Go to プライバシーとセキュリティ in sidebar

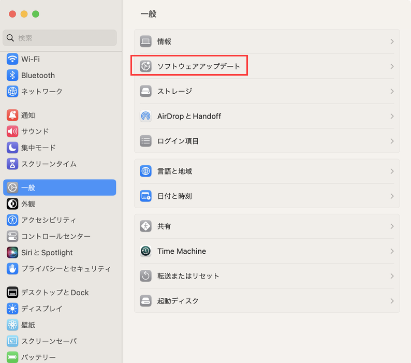(66, 269)
